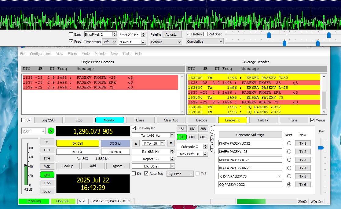
Task: Select the 60D submode button
Action: [192, 137]
